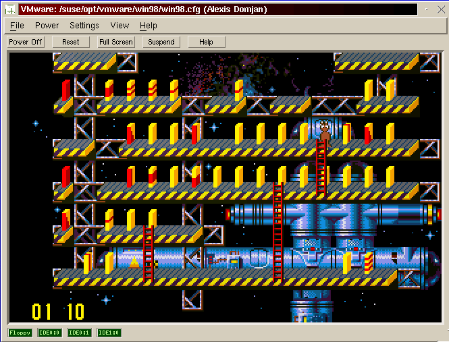Click the IDE0:0 device indicator
449x342 pixels.
coord(49,333)
